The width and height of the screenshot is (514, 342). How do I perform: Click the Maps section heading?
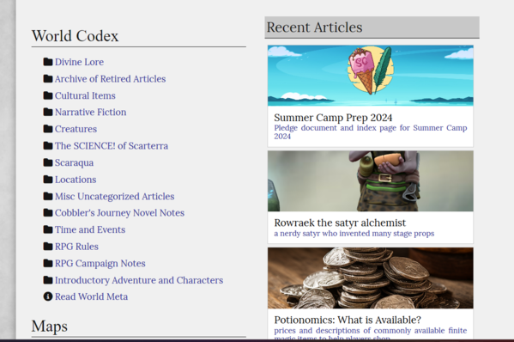tap(50, 327)
